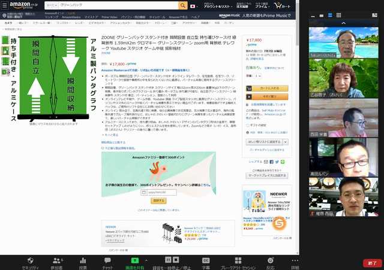Open Time Sale (タイムセール) nav link
384x270 pixels.
tap(157, 17)
